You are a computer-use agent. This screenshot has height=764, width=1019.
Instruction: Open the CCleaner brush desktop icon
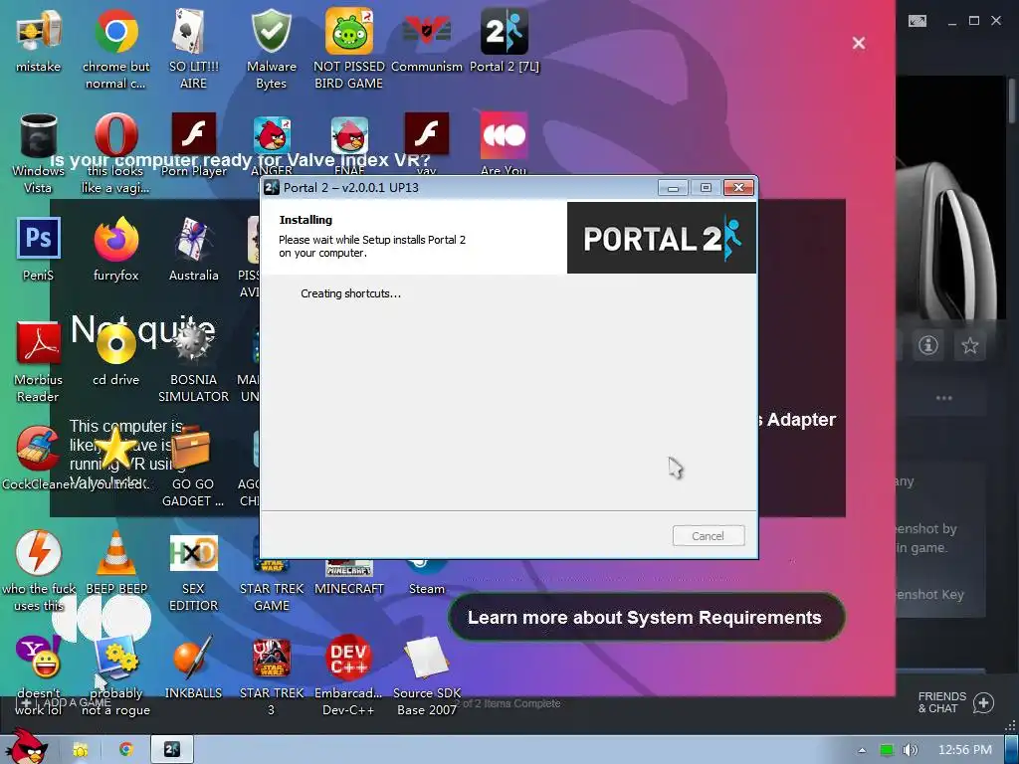click(x=39, y=449)
